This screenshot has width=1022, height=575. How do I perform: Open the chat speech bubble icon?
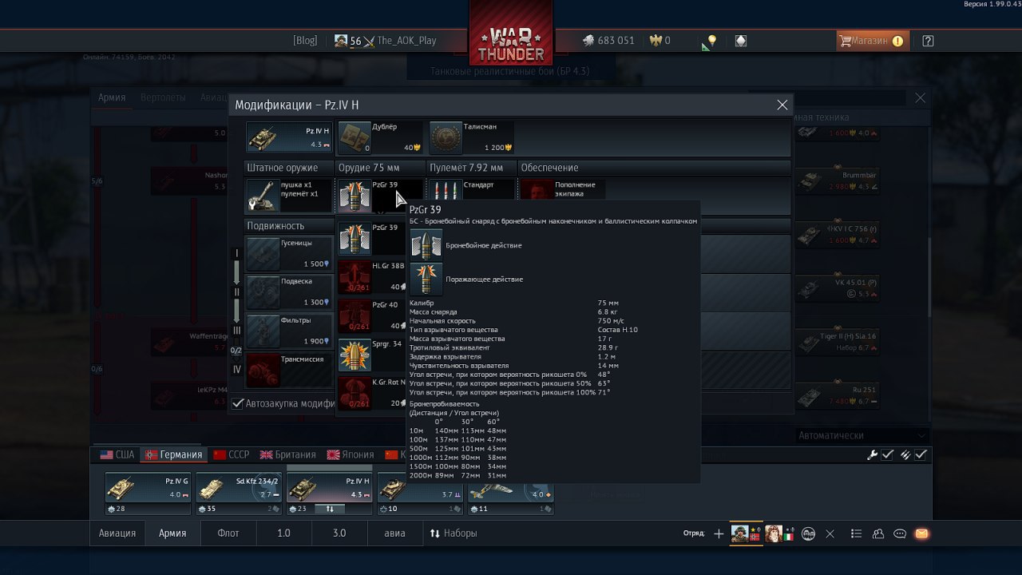click(900, 533)
